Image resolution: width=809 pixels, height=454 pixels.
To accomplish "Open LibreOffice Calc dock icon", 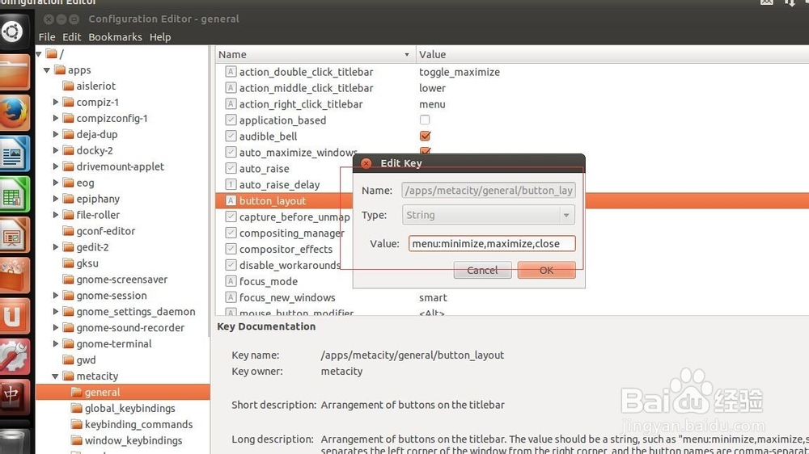I will click(x=14, y=194).
